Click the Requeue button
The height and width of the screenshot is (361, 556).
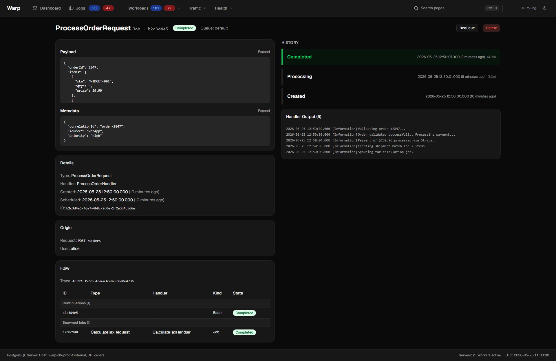(467, 28)
